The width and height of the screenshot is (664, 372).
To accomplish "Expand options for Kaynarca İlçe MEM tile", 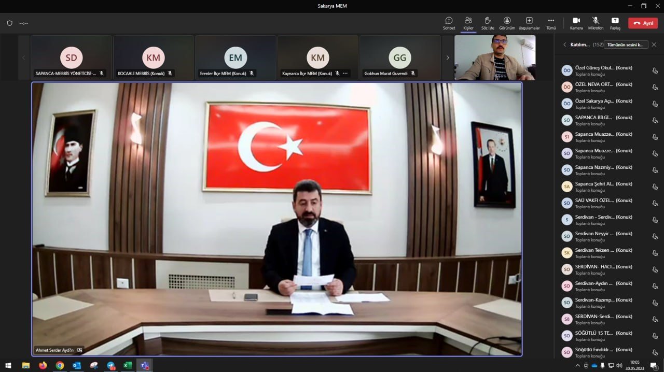I will point(345,73).
